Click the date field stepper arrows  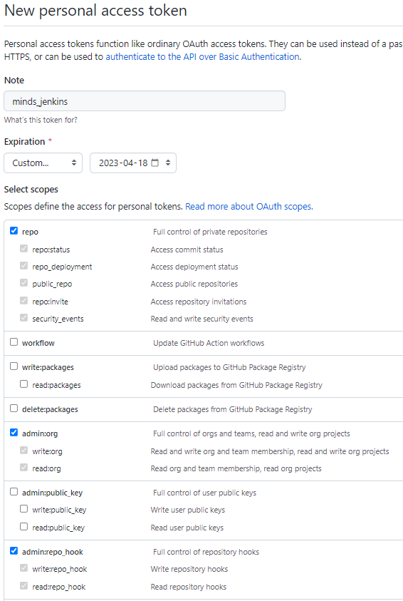tap(167, 163)
